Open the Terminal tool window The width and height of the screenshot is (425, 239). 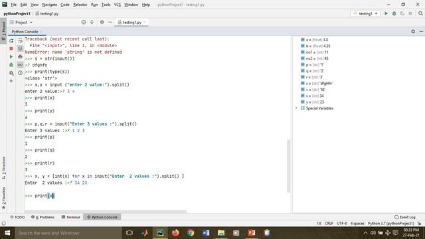click(x=71, y=217)
